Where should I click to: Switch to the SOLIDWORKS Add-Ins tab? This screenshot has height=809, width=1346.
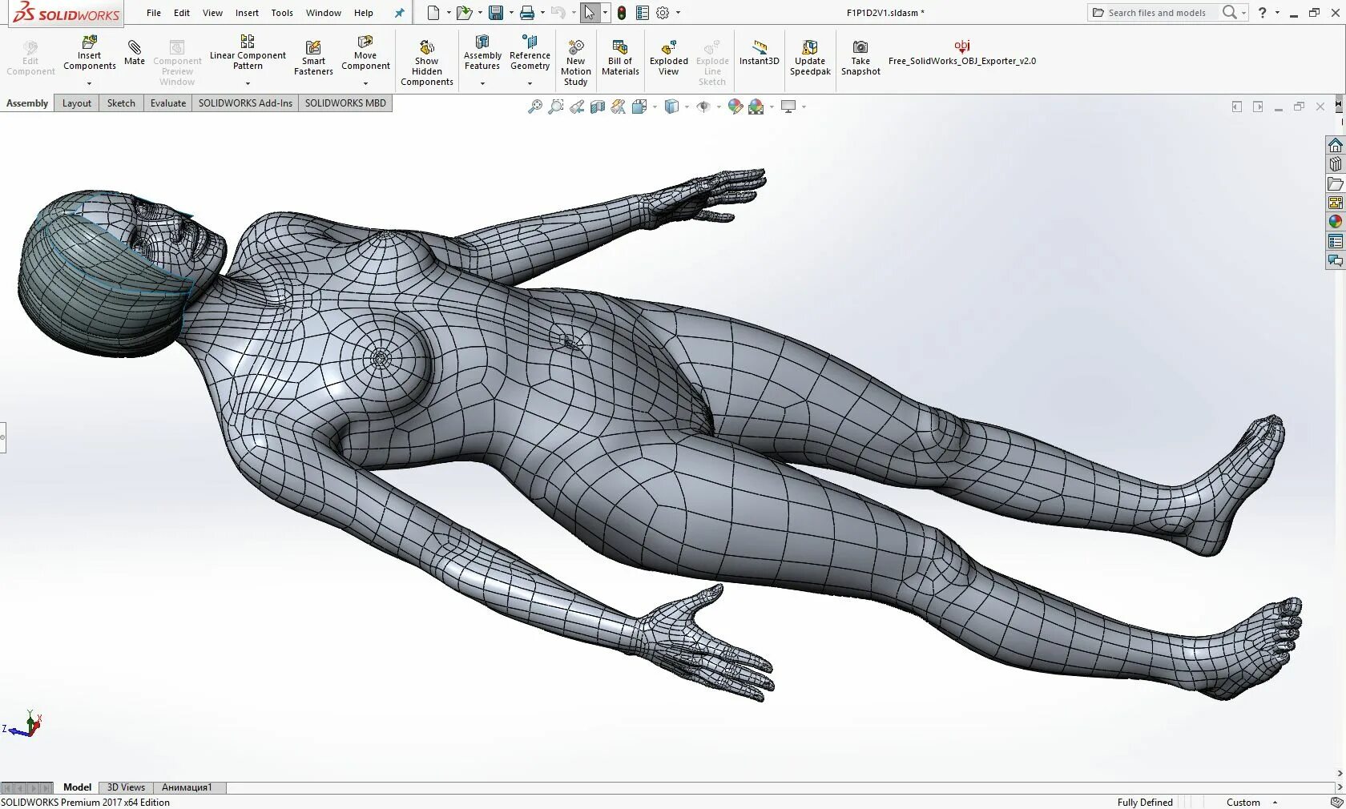245,103
